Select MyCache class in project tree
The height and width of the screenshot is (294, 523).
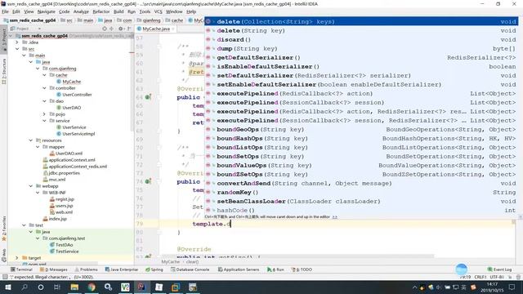point(69,82)
